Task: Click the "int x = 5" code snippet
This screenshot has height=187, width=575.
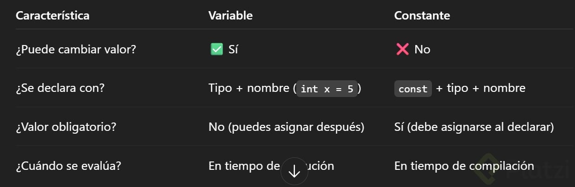Action: [x=327, y=88]
